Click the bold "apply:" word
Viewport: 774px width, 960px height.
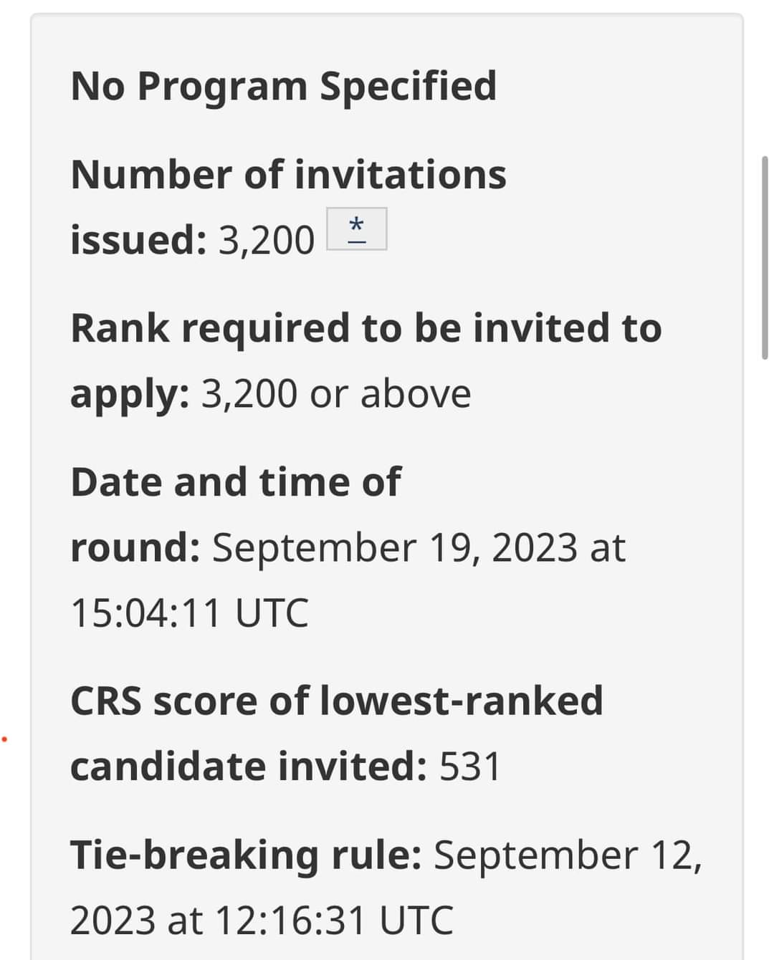point(130,395)
